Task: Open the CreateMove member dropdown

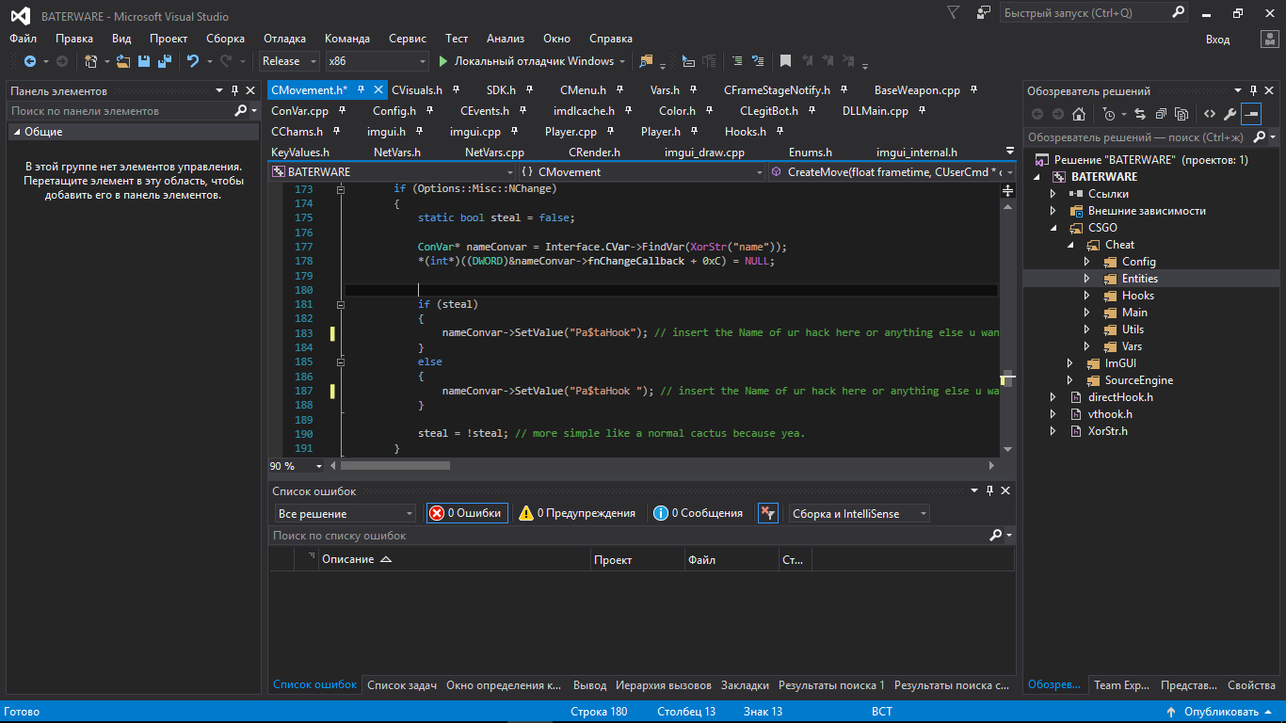Action: pyautogui.click(x=892, y=172)
